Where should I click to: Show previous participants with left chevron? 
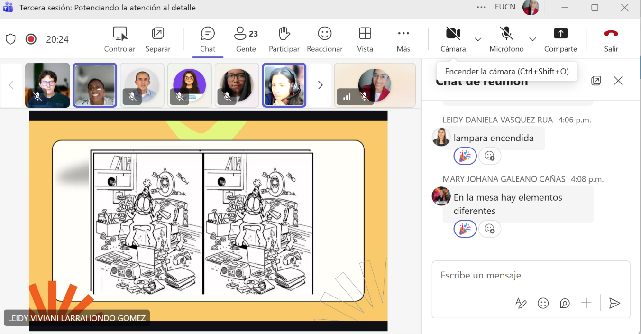point(11,85)
